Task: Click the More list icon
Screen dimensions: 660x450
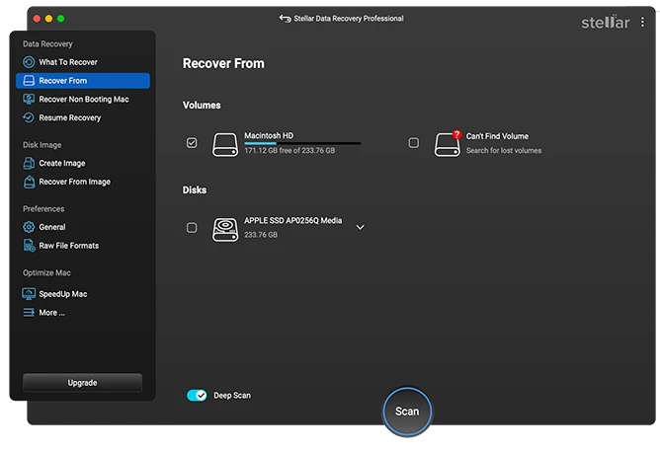Action: tap(29, 313)
